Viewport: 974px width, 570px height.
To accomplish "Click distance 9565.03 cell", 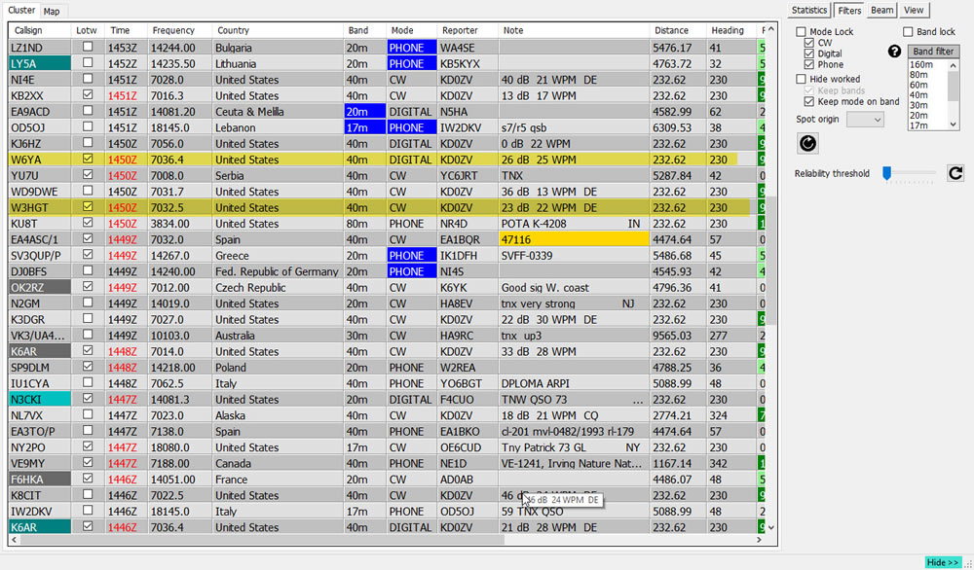I will (x=678, y=336).
